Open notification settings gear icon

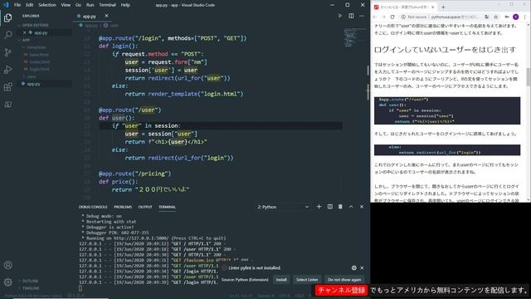pos(354,267)
